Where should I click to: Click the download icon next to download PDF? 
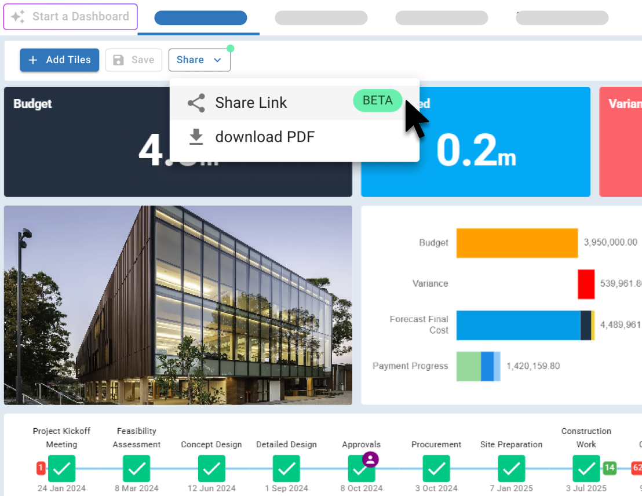point(196,137)
